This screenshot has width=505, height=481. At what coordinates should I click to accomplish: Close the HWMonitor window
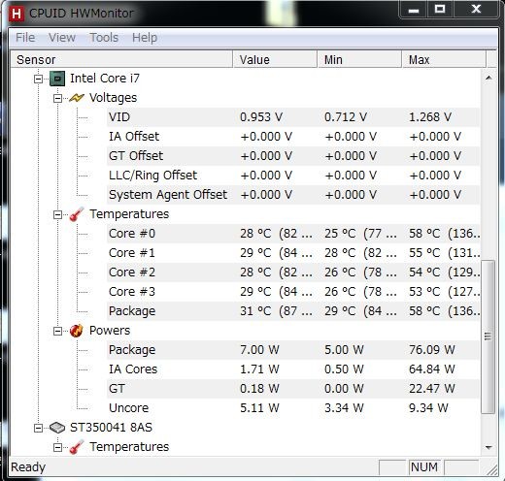[x=476, y=10]
